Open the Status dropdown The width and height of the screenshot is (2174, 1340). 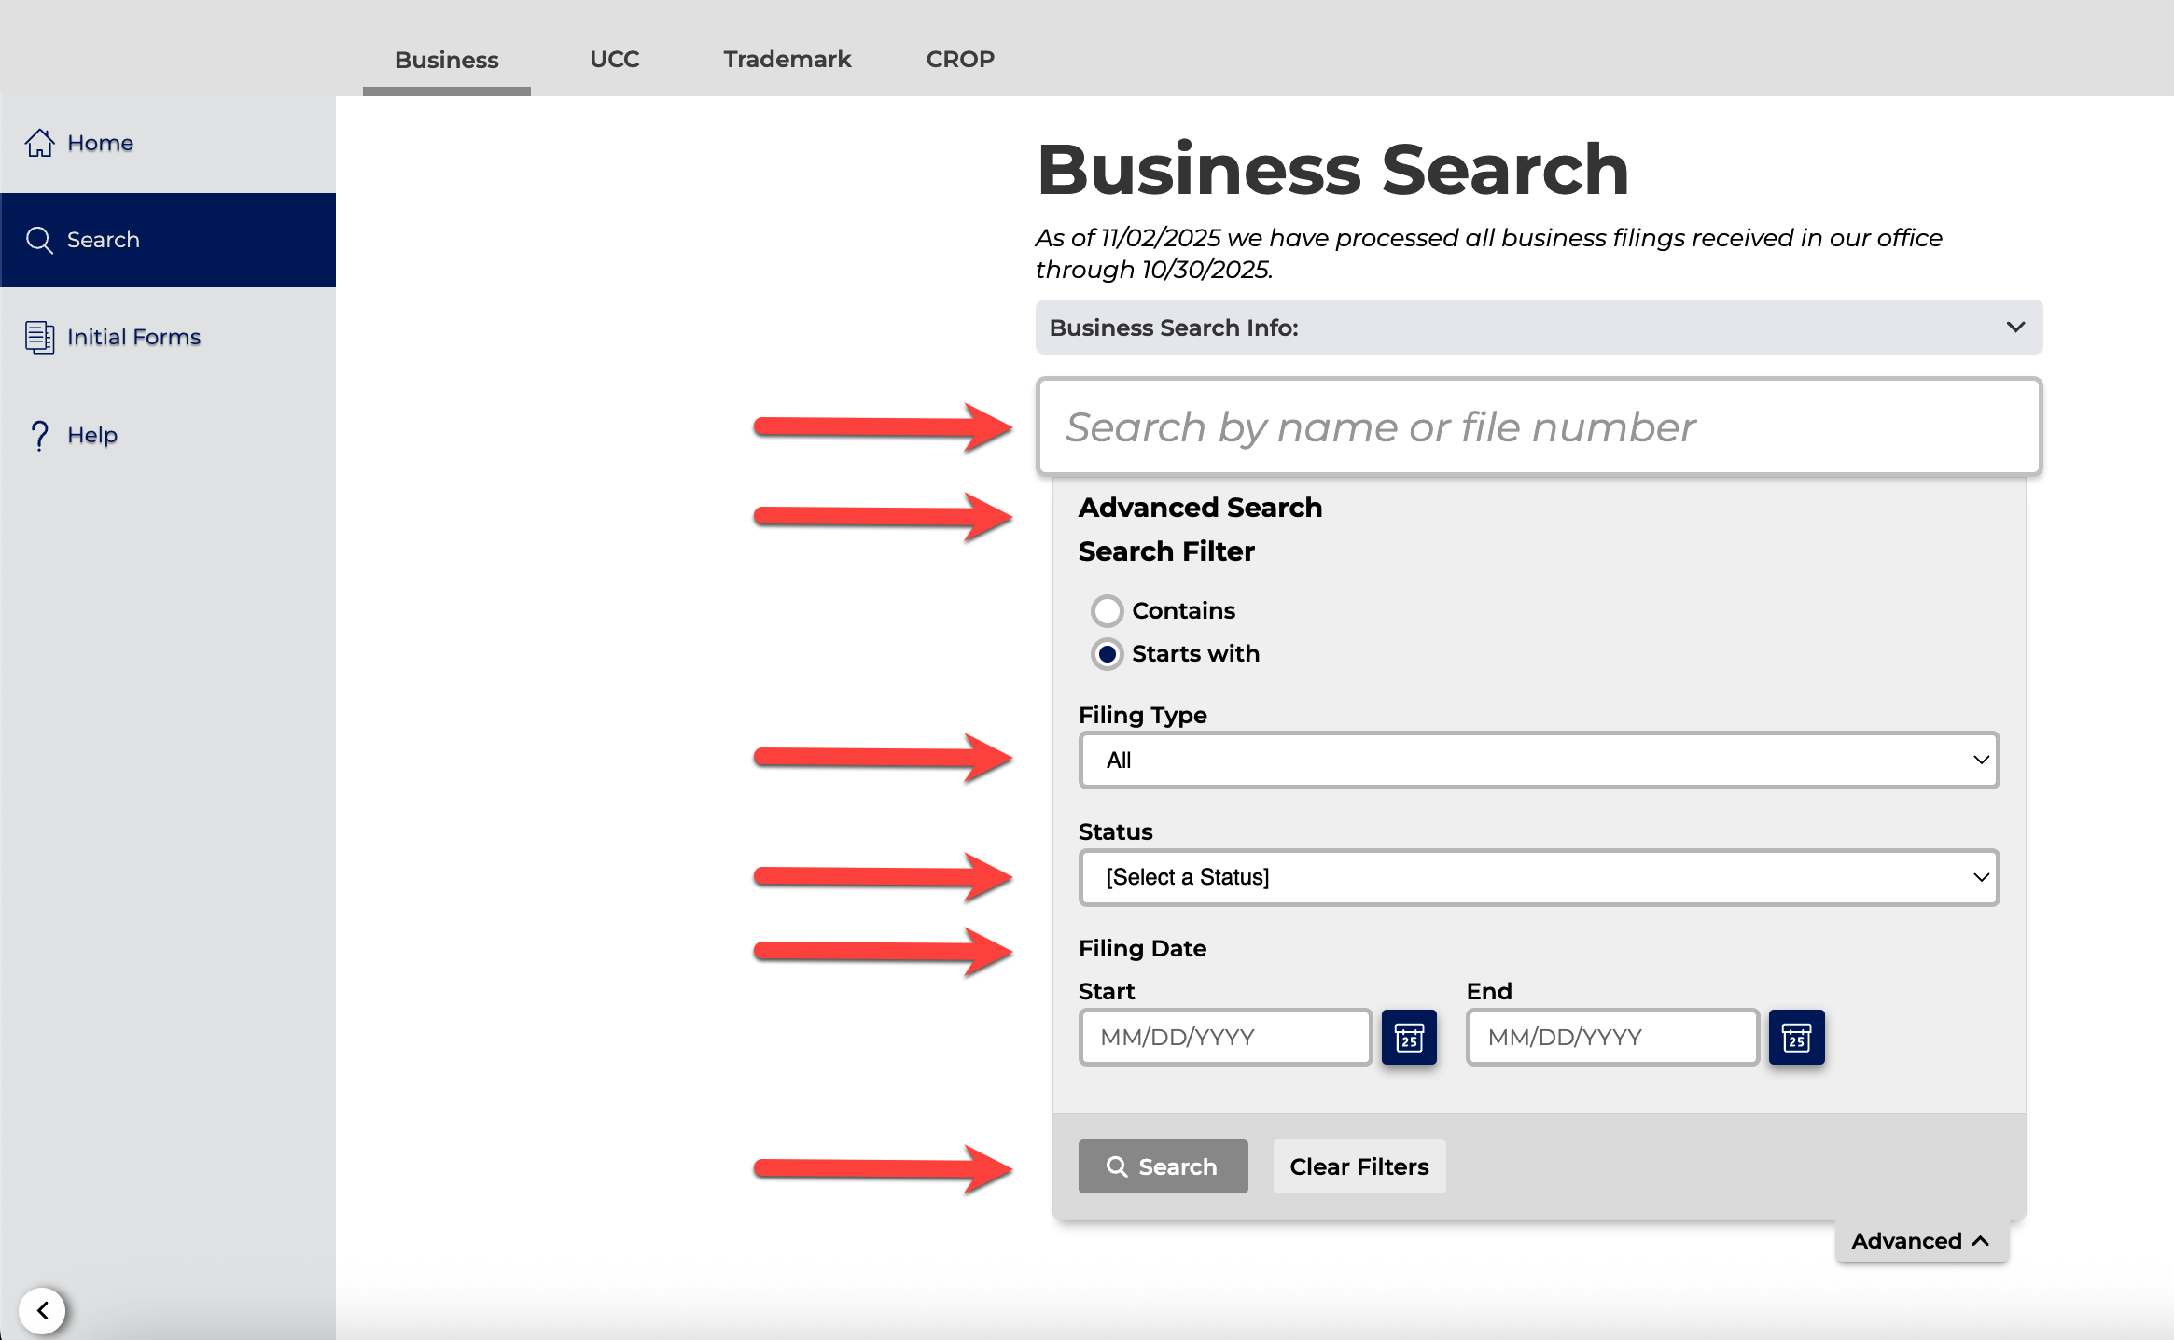point(1538,877)
